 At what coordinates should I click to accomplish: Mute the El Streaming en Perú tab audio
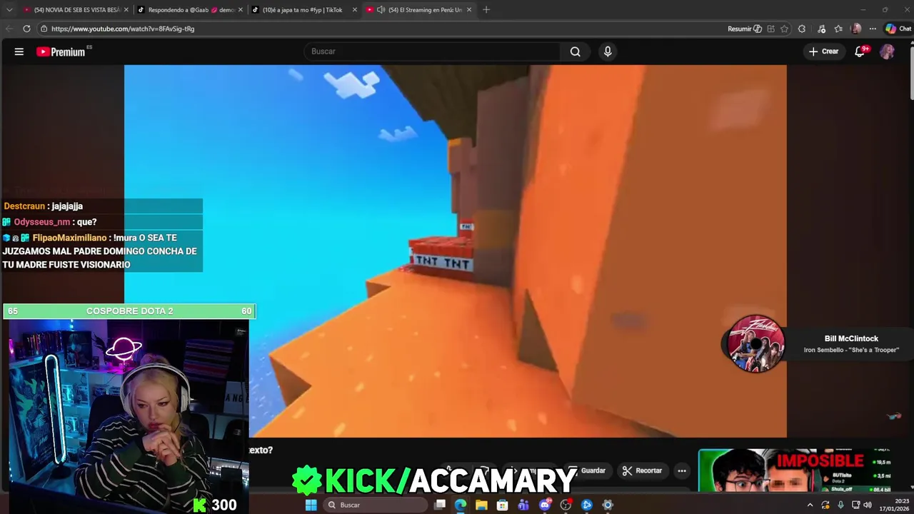point(381,10)
